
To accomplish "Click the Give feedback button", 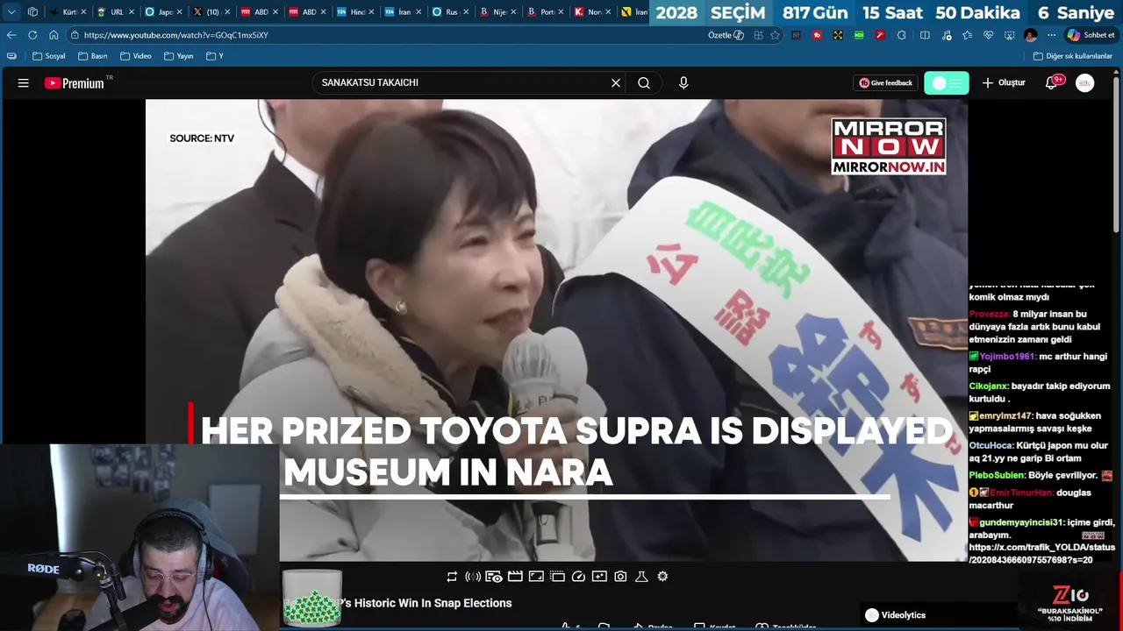I will [x=885, y=83].
